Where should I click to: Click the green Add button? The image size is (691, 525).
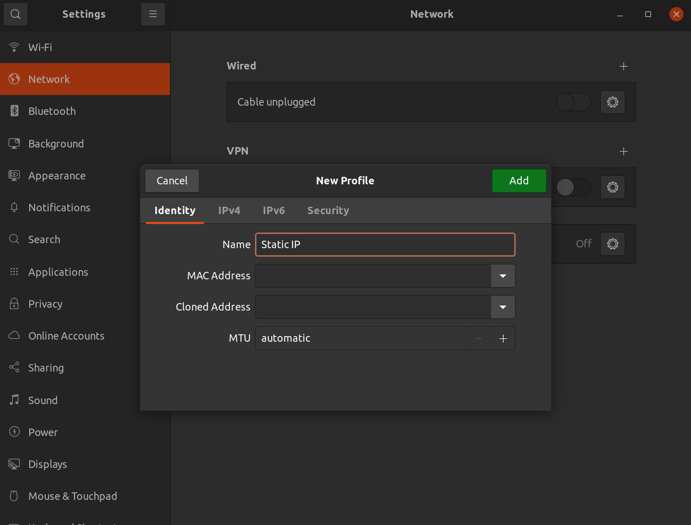click(x=519, y=181)
